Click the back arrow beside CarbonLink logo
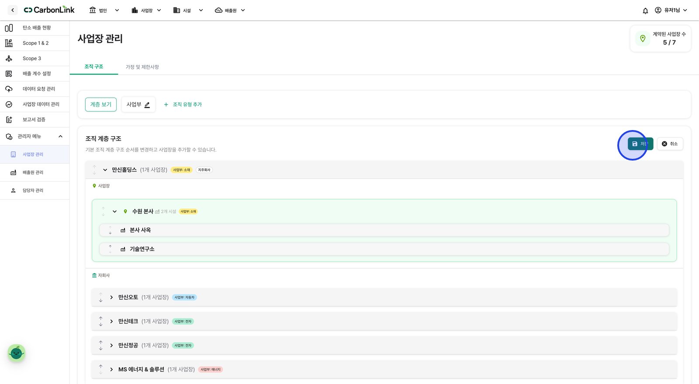Screen dimensions: 699x384 coord(13,10)
